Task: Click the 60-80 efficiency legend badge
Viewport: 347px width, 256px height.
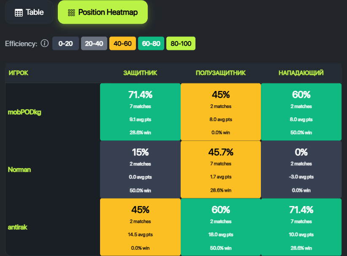Action: 151,44
